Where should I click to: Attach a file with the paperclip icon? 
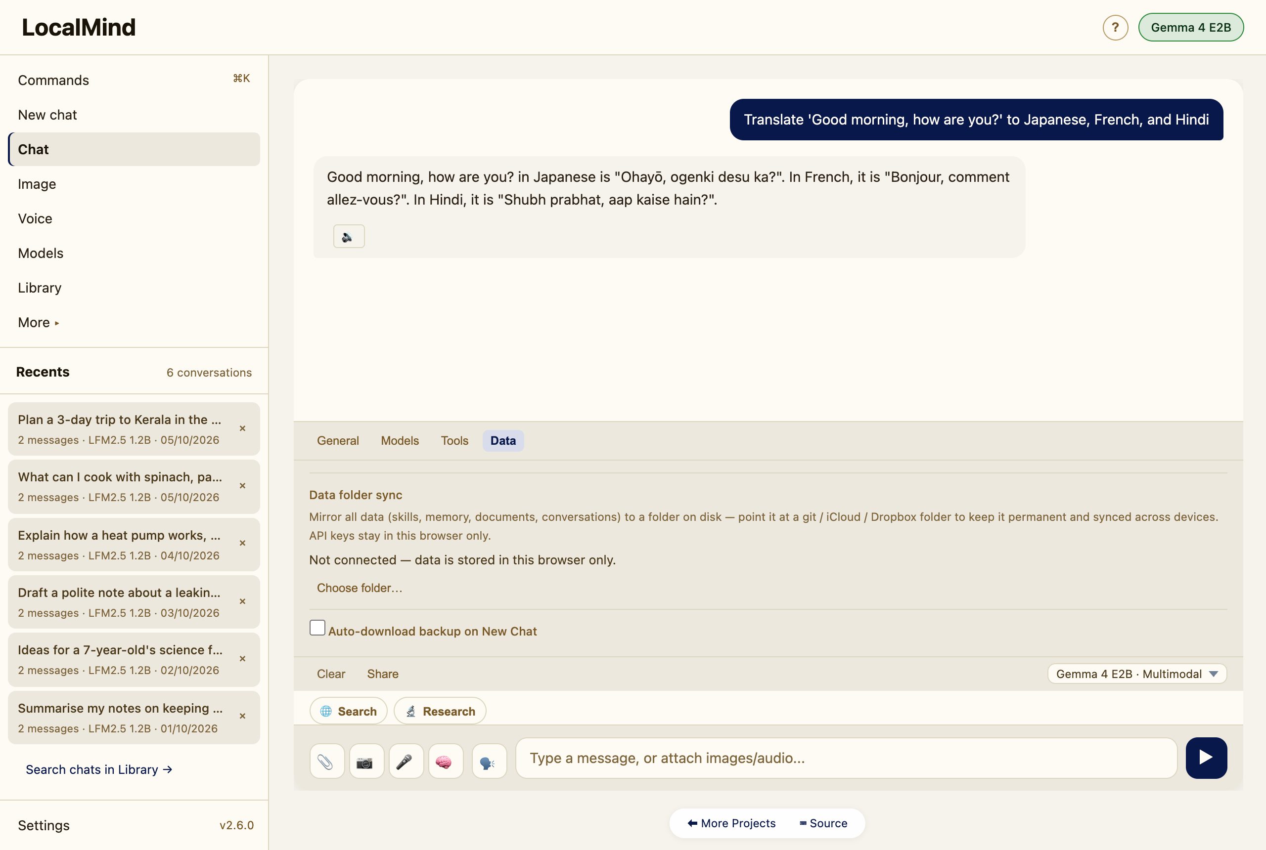click(x=326, y=761)
